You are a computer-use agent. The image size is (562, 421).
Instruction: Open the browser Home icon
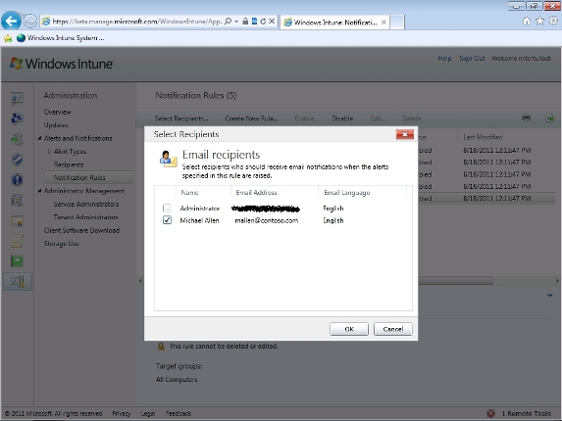click(526, 22)
